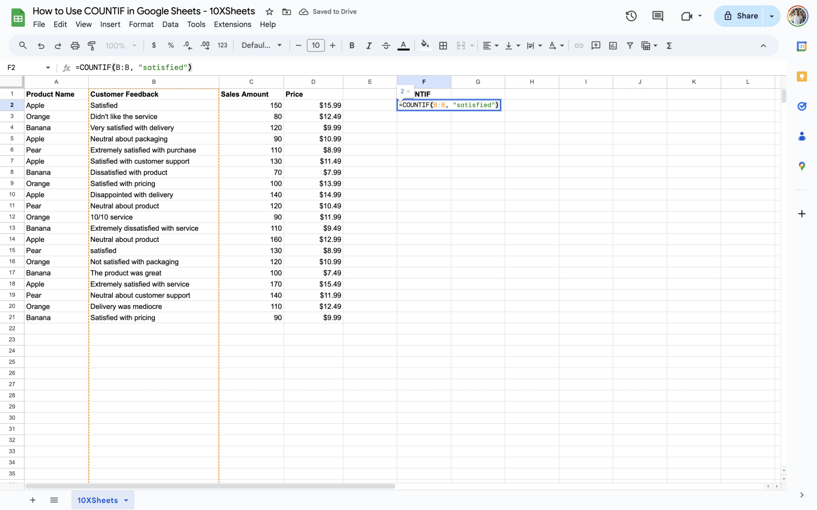Toggle strikethrough formatting

pyautogui.click(x=386, y=45)
